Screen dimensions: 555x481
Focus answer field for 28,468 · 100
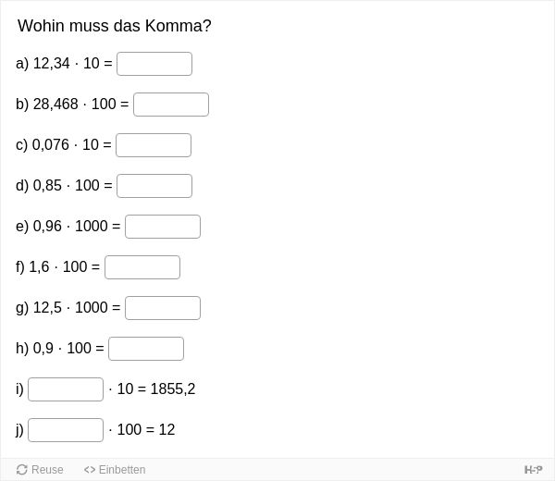click(x=171, y=105)
